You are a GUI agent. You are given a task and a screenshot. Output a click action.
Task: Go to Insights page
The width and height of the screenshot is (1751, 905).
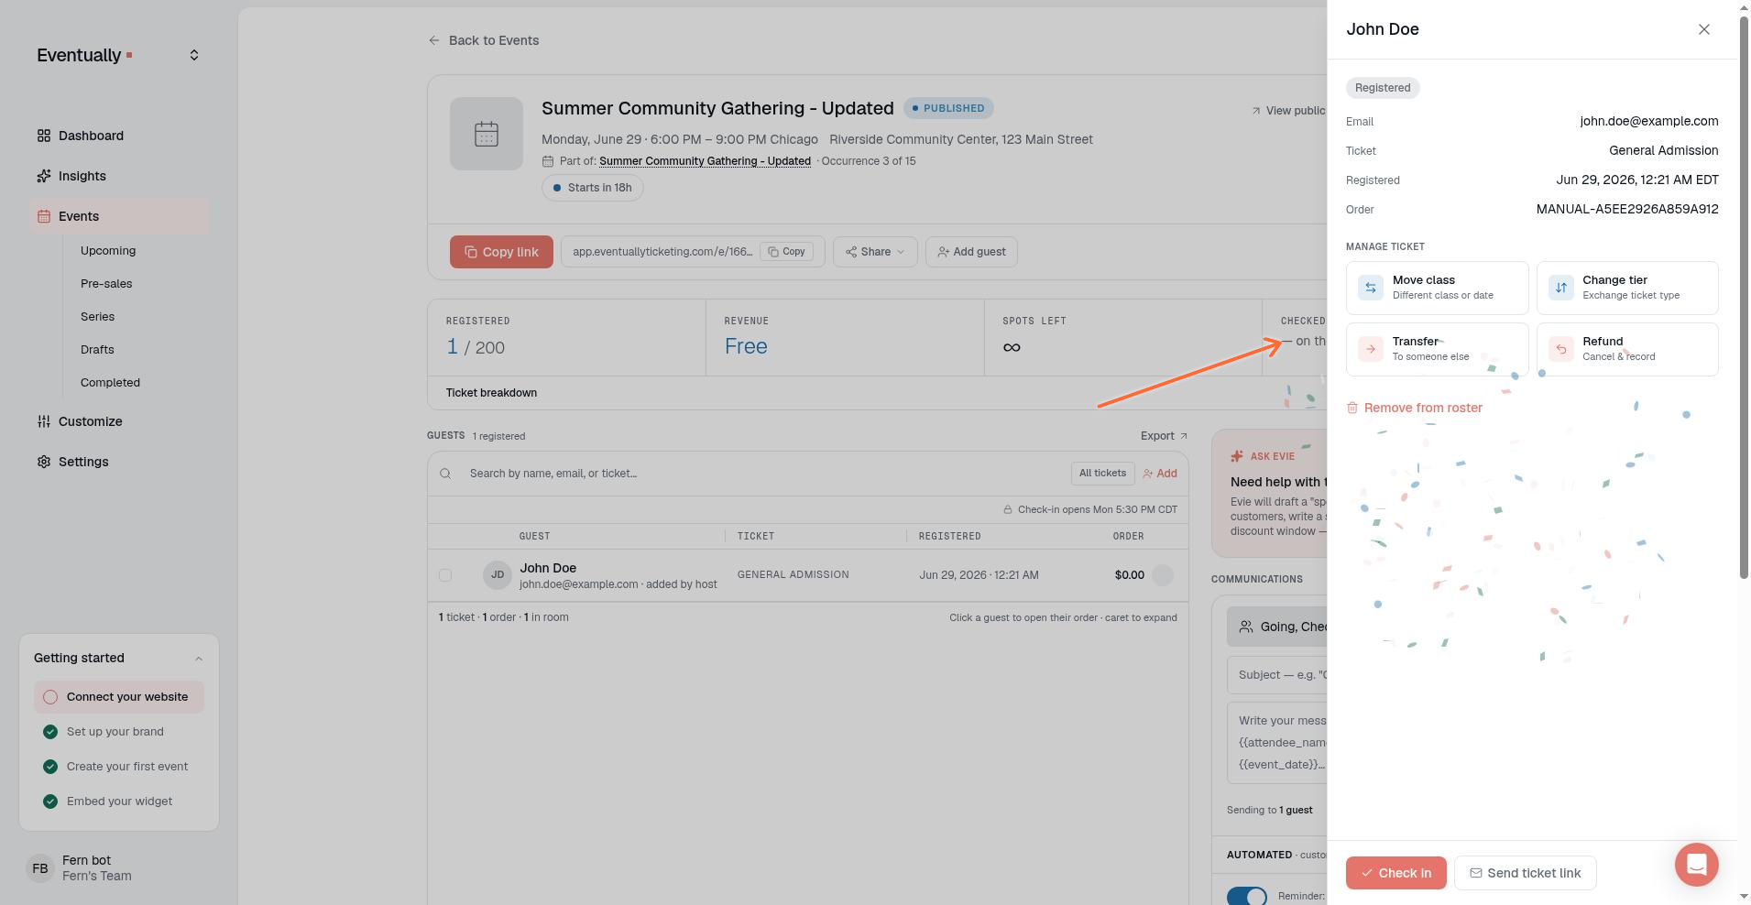(x=82, y=176)
